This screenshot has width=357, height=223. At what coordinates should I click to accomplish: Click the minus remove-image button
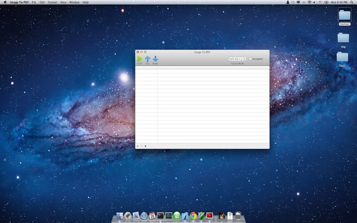coord(141,146)
